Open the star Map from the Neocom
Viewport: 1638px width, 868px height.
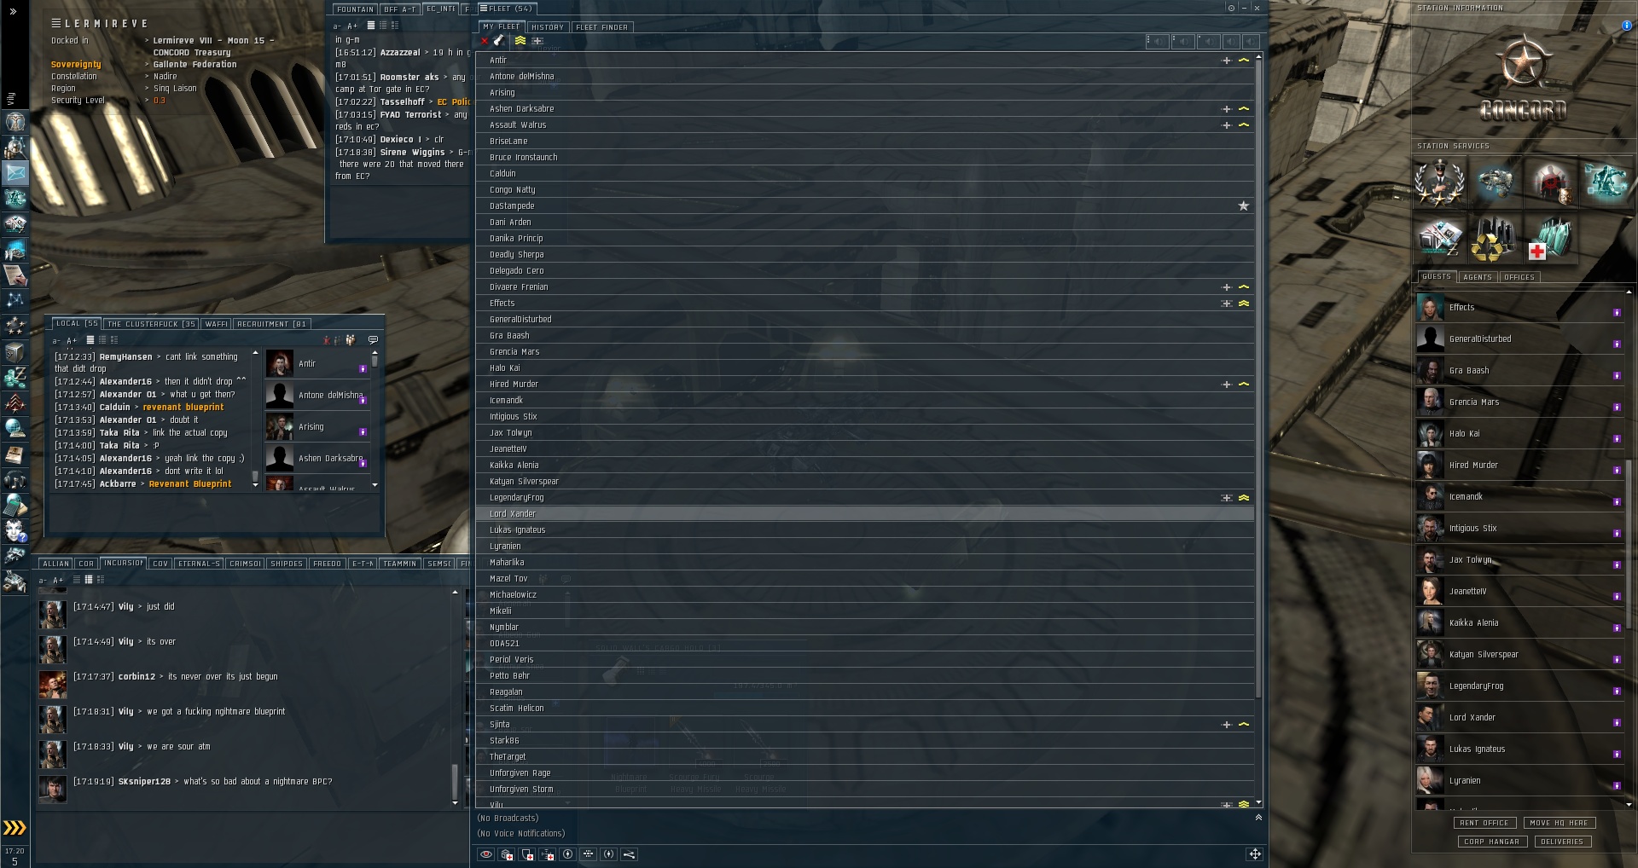(x=15, y=301)
